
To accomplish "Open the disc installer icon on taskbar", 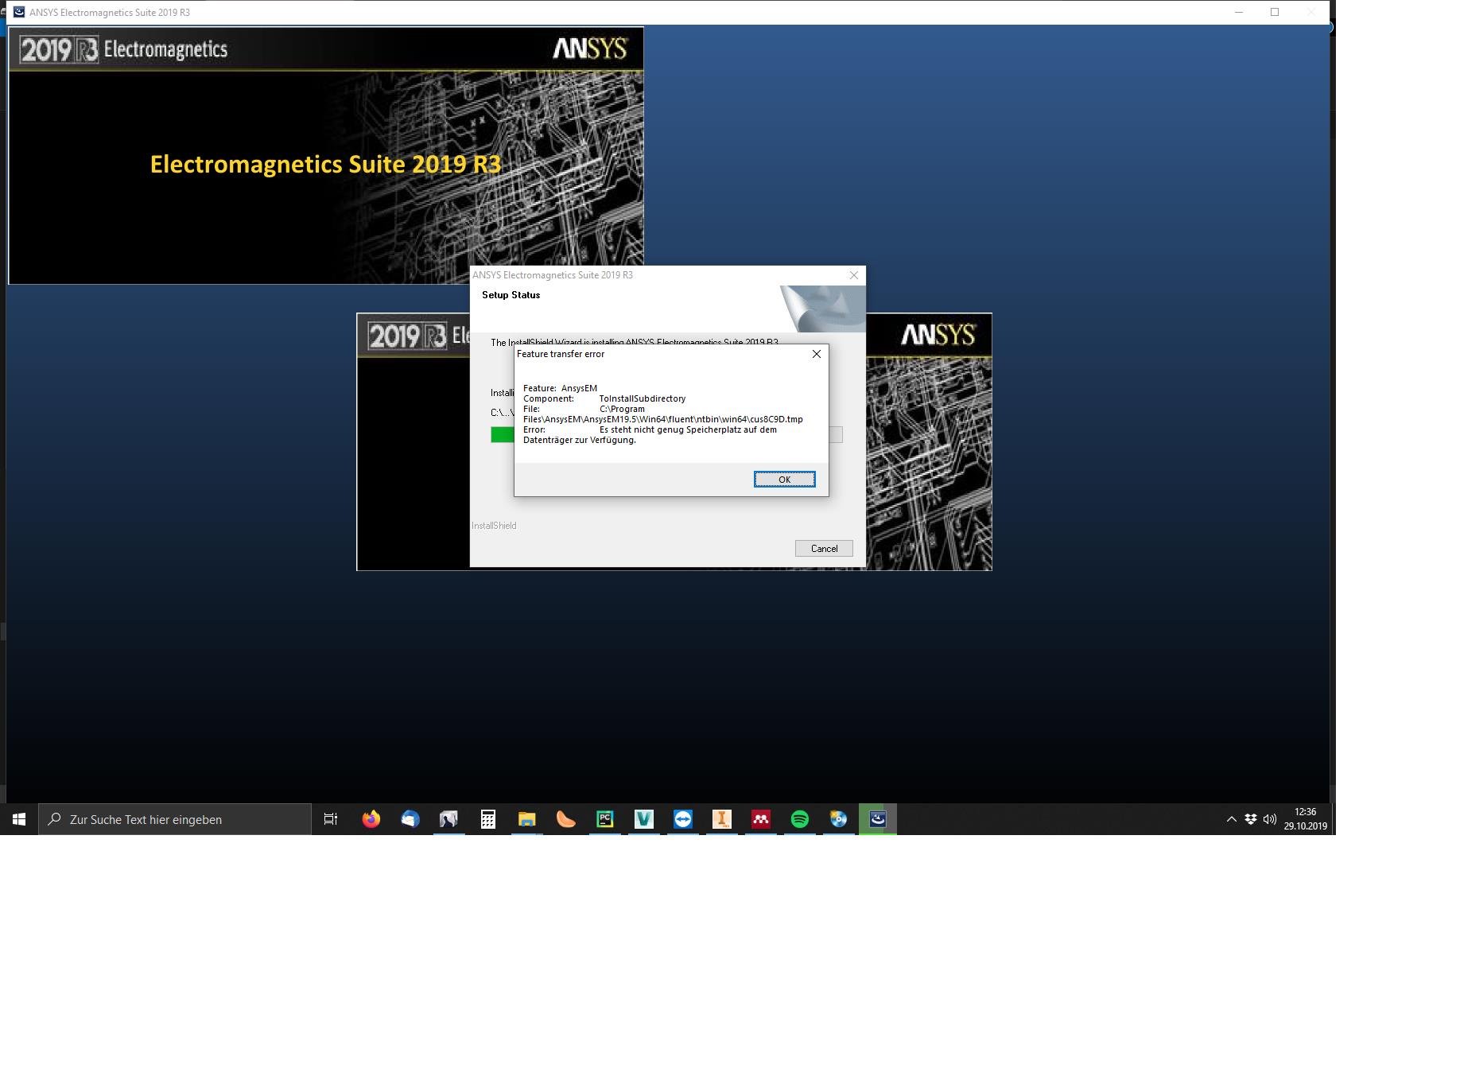I will point(838,819).
